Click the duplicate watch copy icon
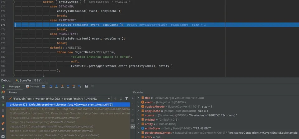The height and width of the screenshot is (139, 299). pyautogui.click(x=133, y=121)
